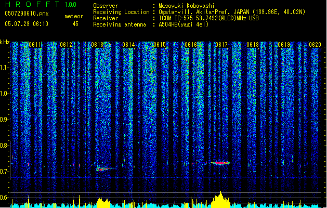
Task: Click the 0618 time marker
Action: coord(253,45)
